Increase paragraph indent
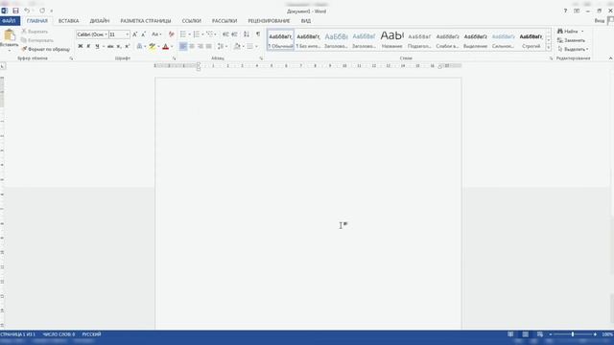Screen dimensions: 614x345 (234, 34)
